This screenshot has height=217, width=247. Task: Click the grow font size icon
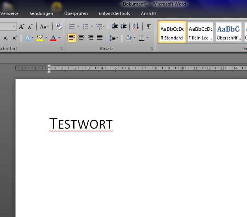click(22, 26)
